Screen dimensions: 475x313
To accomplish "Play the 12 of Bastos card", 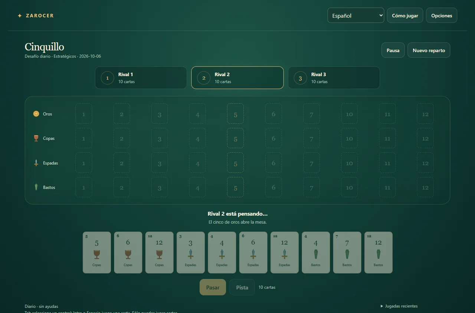I will tap(379, 252).
